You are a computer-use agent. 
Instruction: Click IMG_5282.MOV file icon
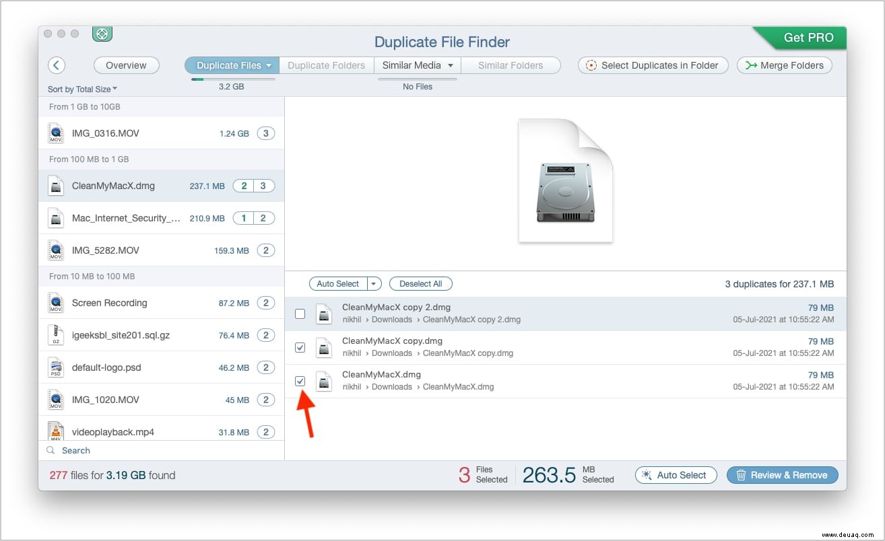tap(56, 250)
